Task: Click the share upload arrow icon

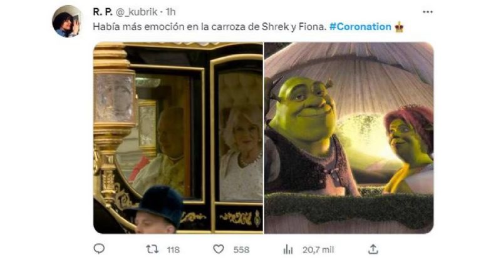Action: (x=373, y=249)
